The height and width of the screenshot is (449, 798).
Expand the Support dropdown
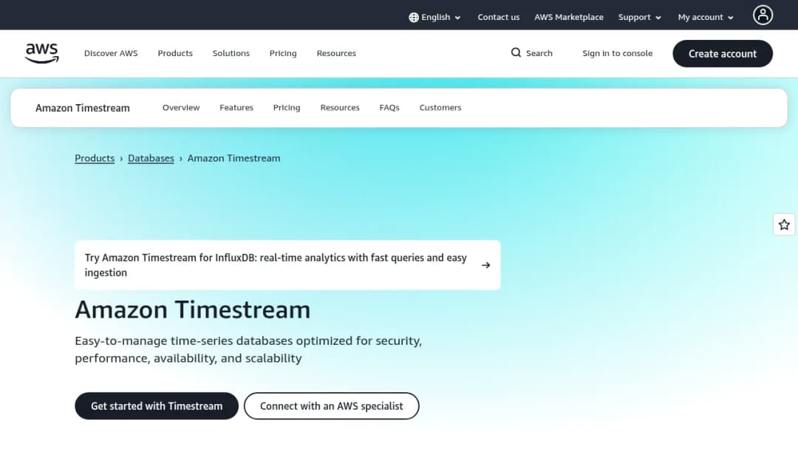640,17
